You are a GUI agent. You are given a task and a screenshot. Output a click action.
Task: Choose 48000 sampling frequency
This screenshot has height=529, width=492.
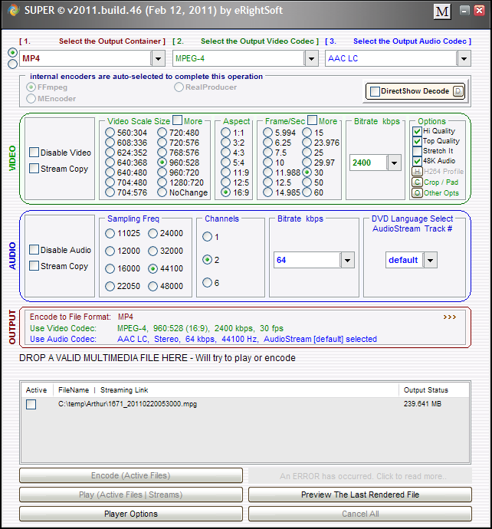[153, 286]
